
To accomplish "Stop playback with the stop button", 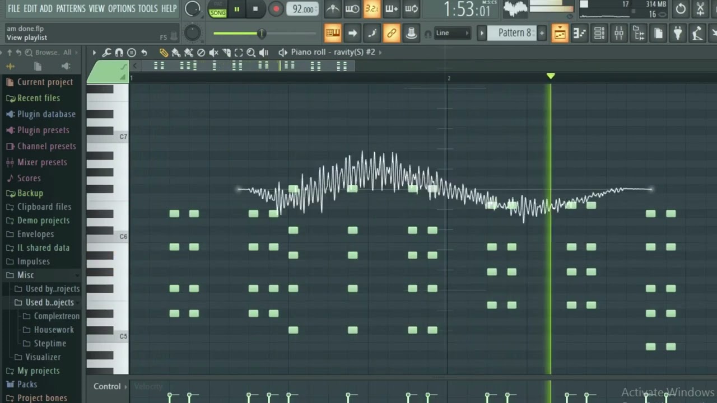I will (x=255, y=9).
